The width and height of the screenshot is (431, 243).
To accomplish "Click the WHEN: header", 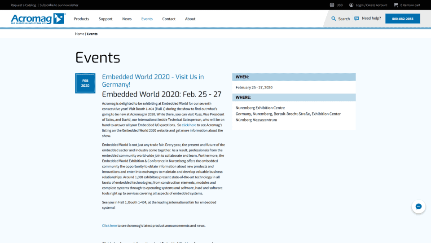I will pyautogui.click(x=294, y=77).
